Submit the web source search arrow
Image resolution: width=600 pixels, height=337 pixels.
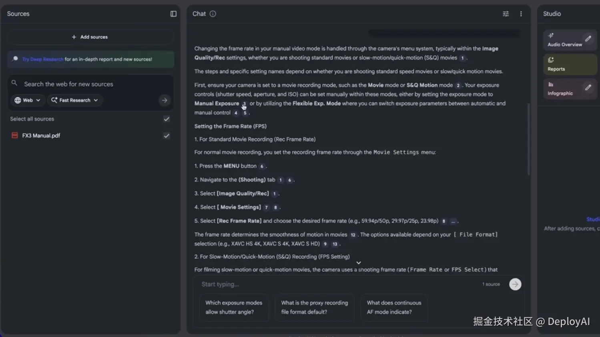165,100
